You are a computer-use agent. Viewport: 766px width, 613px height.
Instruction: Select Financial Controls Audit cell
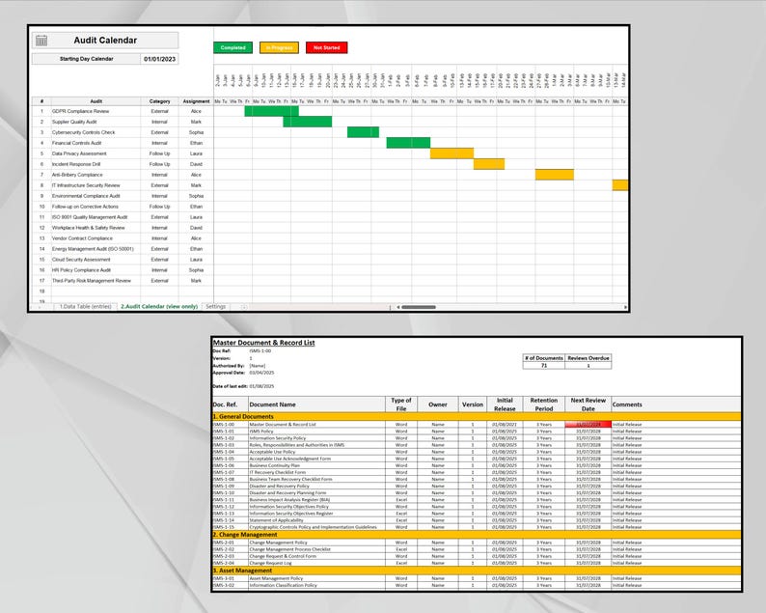click(96, 143)
